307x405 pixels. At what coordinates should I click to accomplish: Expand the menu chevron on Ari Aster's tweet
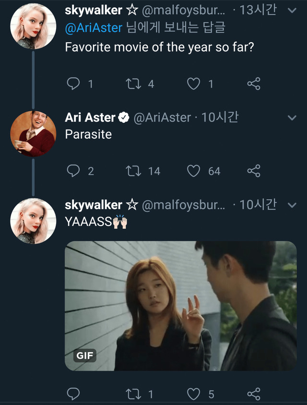(291, 118)
